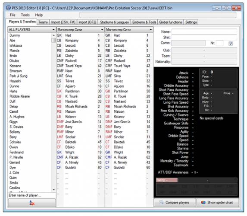Select Hart in the right team list
The image size is (247, 216).
(117, 35)
